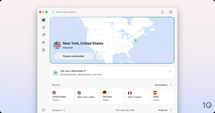Open the VPN globe tab in sidebar

click(x=44, y=20)
